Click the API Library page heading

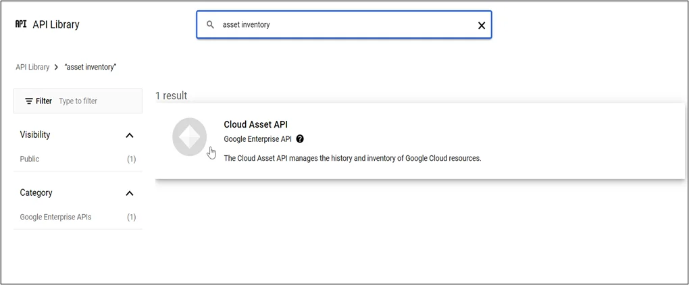(56, 24)
